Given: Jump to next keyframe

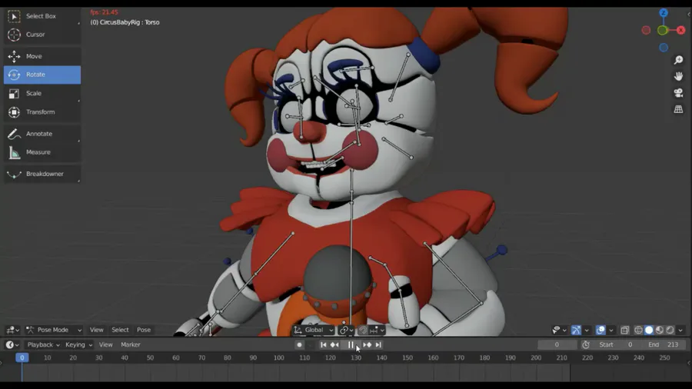Looking at the screenshot, I should tap(368, 345).
